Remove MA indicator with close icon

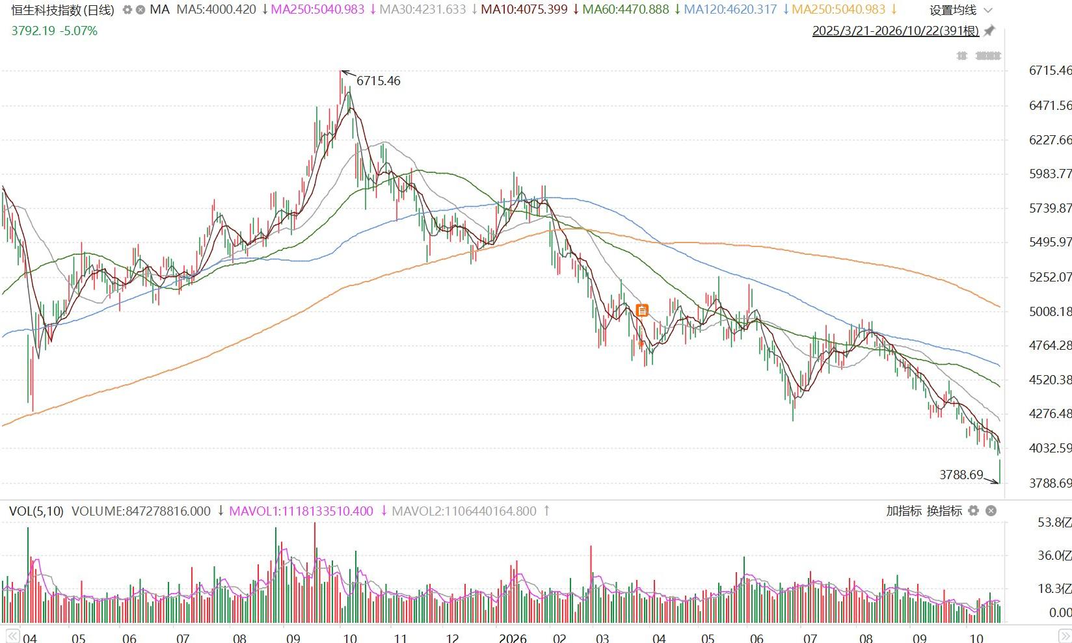140,10
